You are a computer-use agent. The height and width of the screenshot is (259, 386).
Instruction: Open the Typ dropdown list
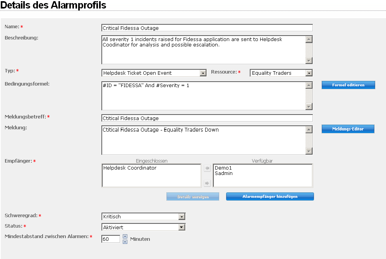[x=203, y=73]
